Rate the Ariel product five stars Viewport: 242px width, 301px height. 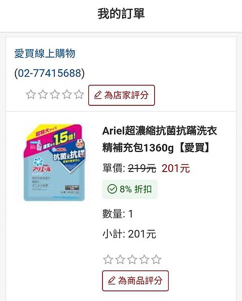tap(156, 259)
